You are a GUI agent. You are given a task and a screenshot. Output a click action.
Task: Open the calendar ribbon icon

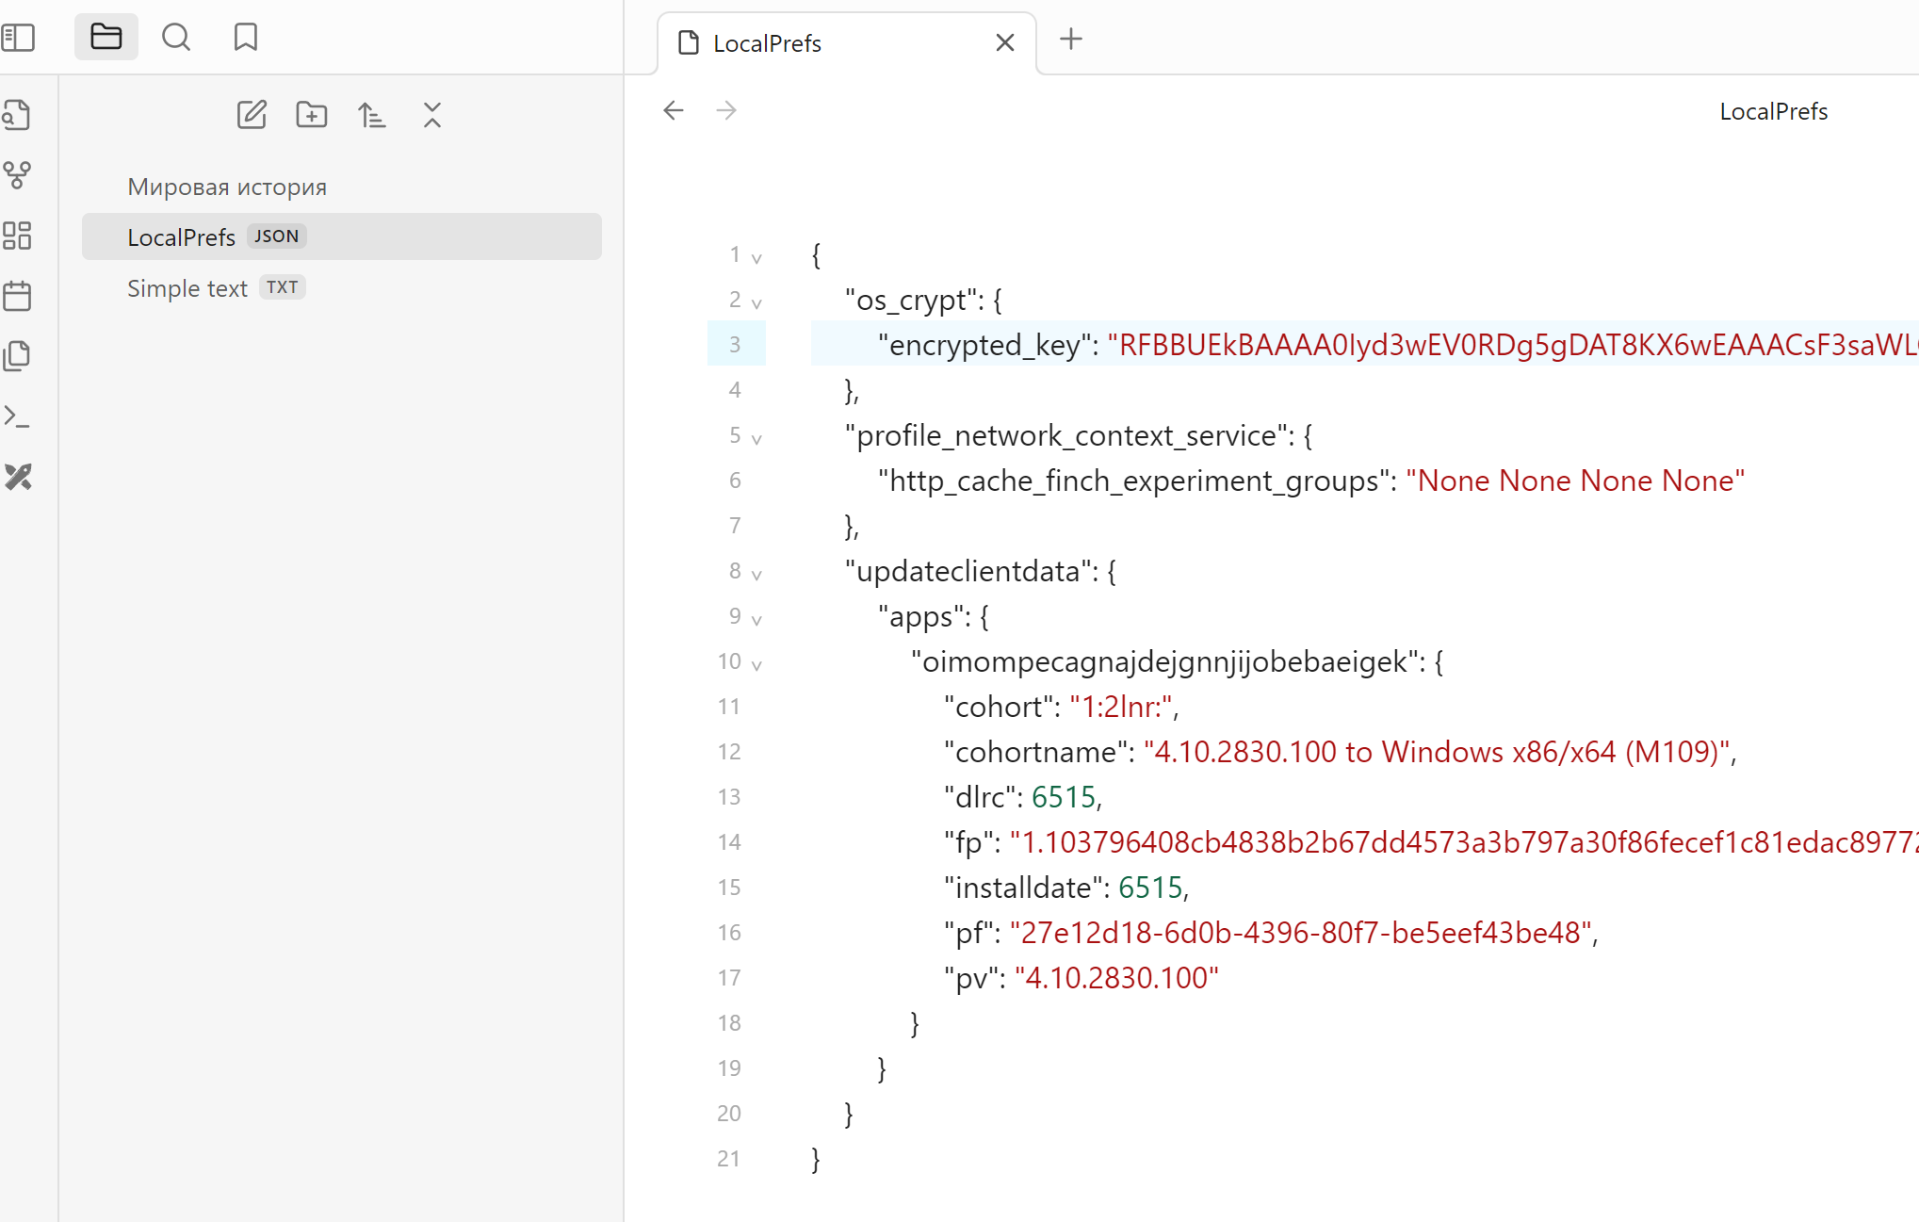coord(18,296)
